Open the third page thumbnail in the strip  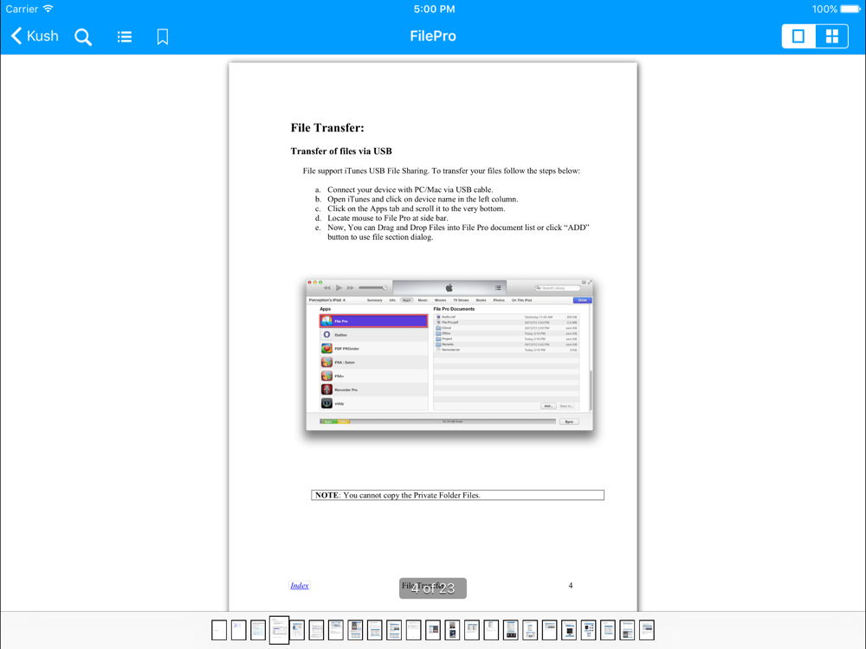tap(258, 630)
